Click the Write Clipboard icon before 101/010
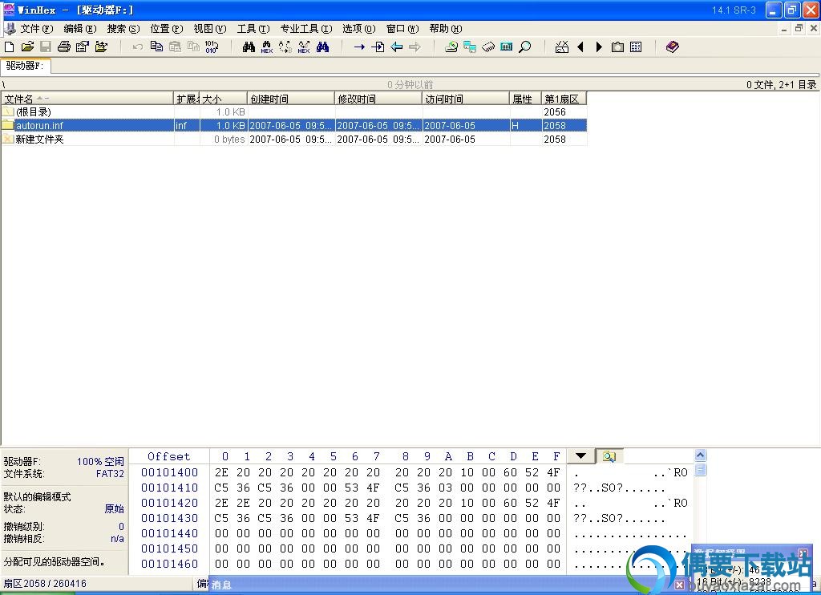This screenshot has height=595, width=821. coord(193,47)
